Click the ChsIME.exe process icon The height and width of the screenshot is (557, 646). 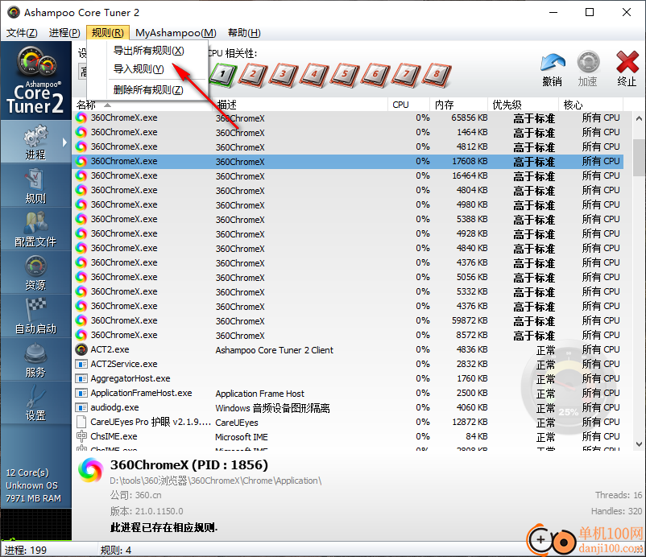tap(81, 436)
